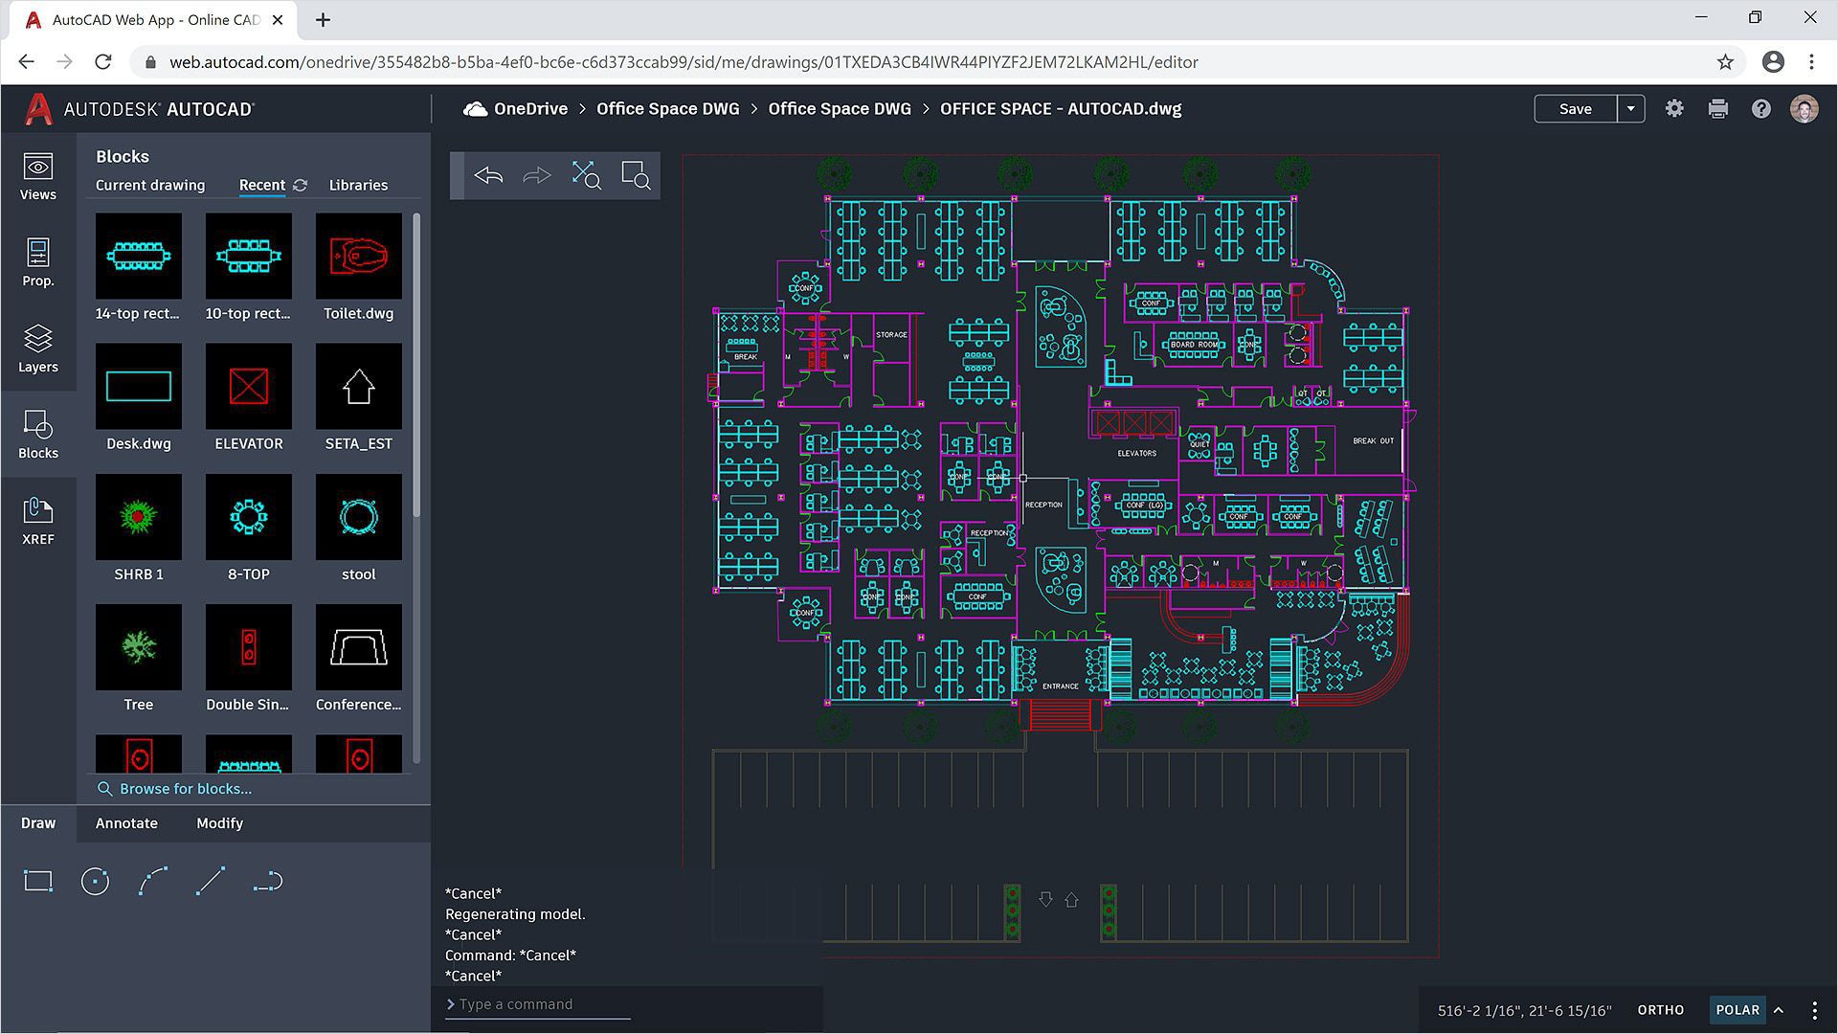Open the Views panel
Screen dimensions: 1838x1034
point(37,177)
